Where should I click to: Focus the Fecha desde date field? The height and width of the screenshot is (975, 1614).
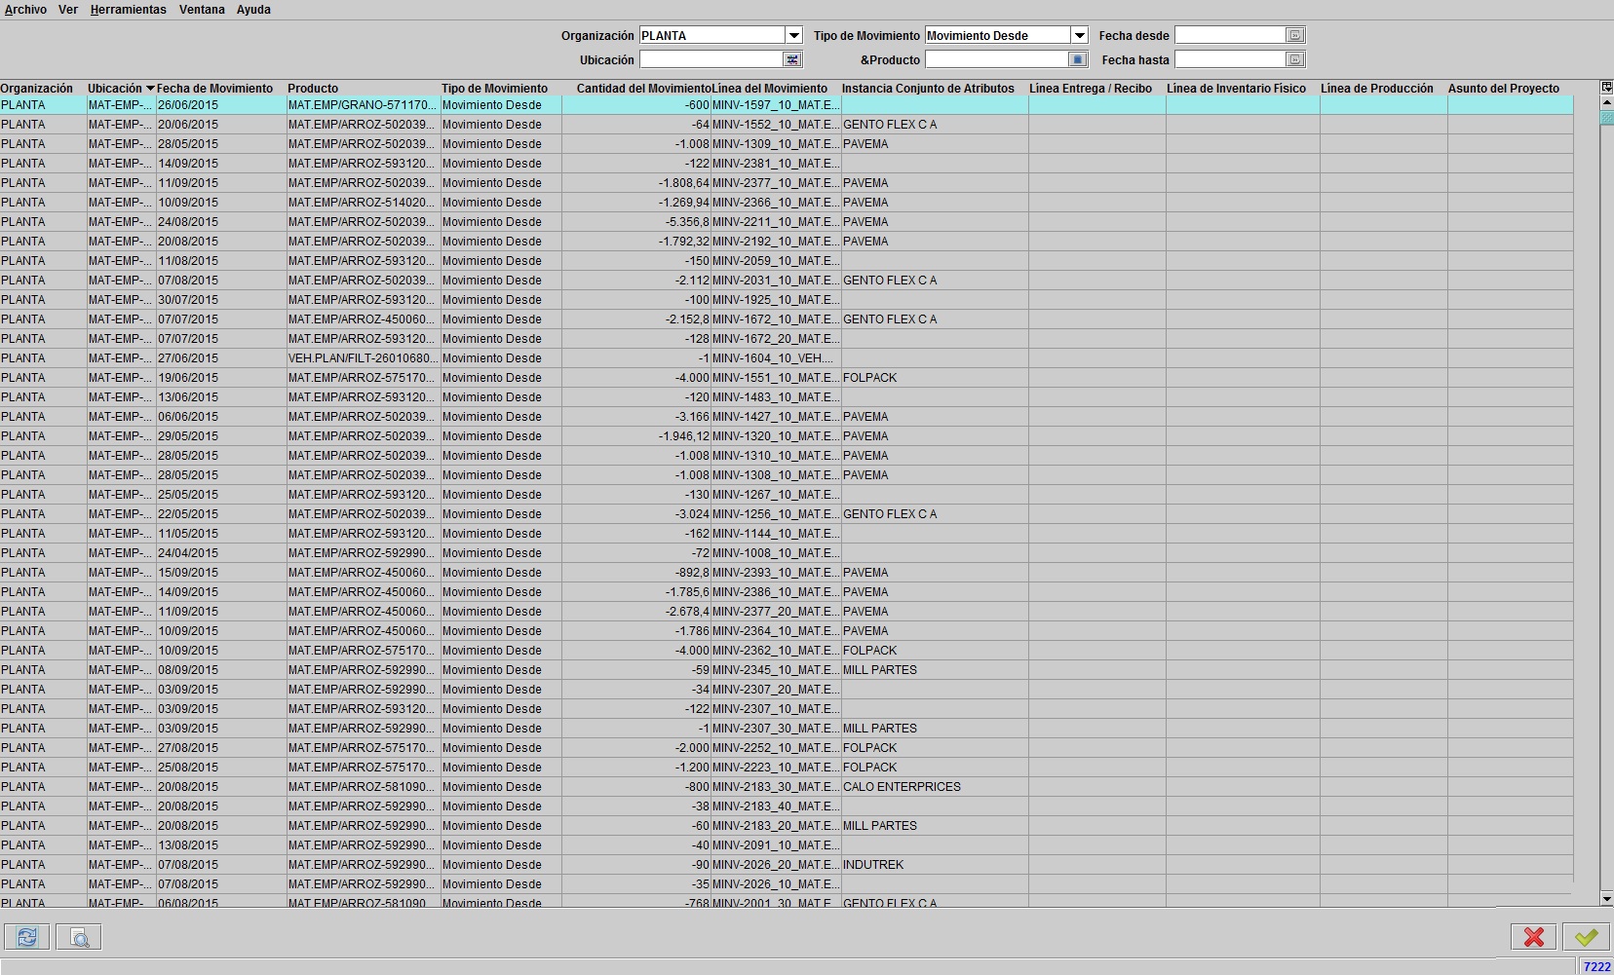1230,35
